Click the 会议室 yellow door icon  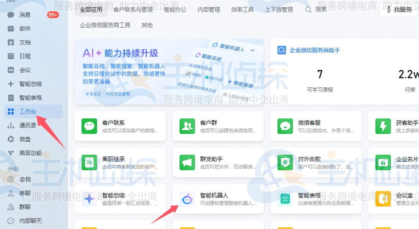[383, 199]
